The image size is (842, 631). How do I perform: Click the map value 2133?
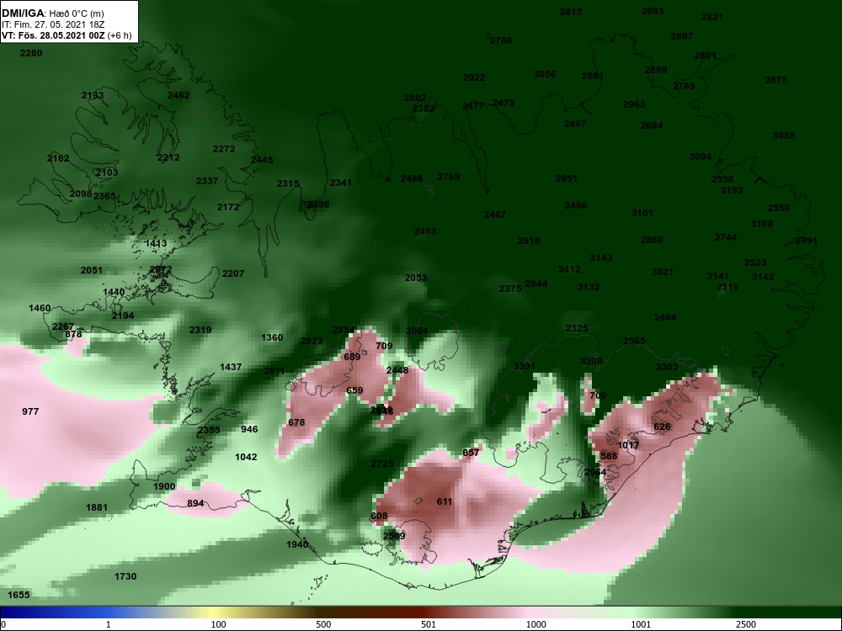(93, 96)
